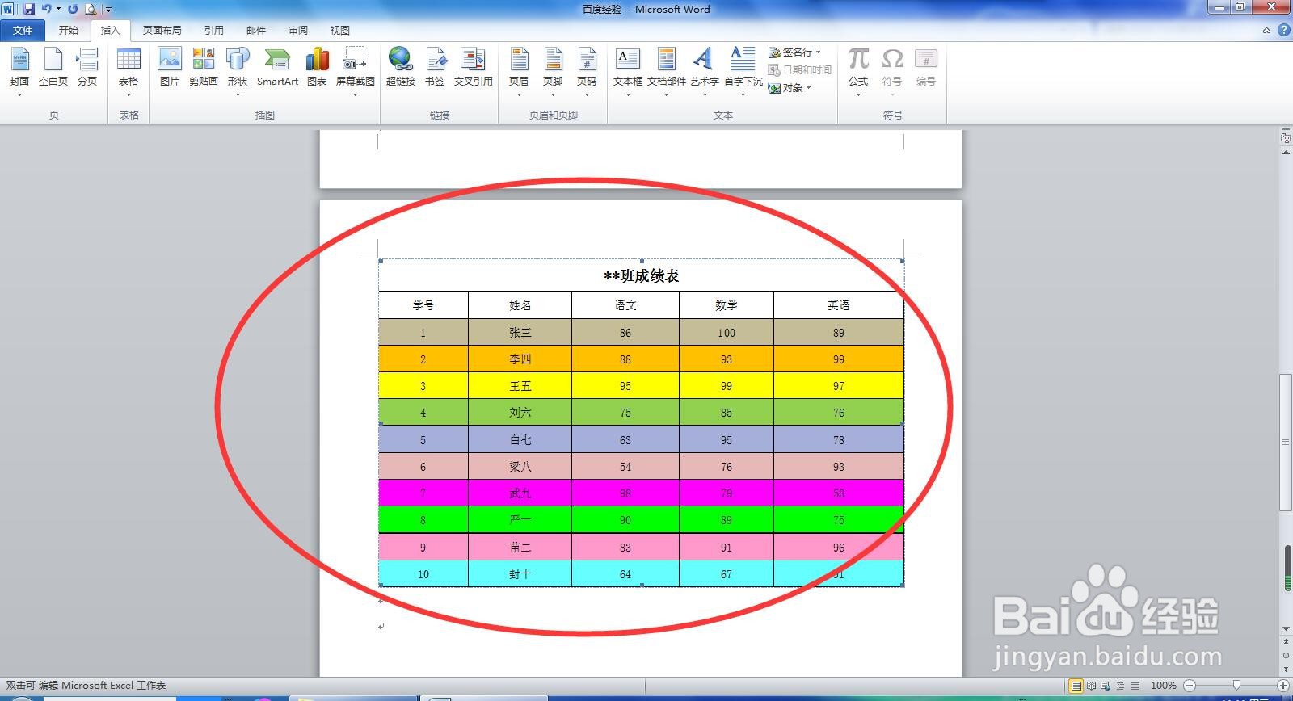This screenshot has height=701, width=1293.
Task: Insert a bookmark (书签)
Action: click(436, 68)
